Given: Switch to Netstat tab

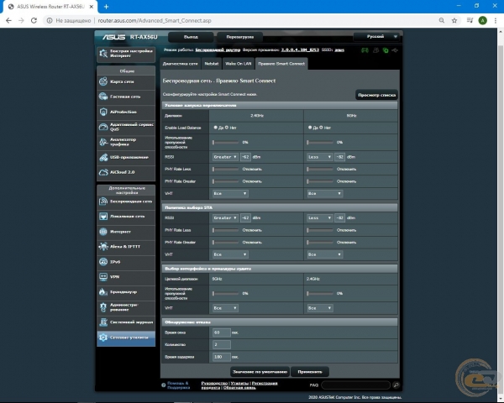Looking at the screenshot, I should (212, 64).
